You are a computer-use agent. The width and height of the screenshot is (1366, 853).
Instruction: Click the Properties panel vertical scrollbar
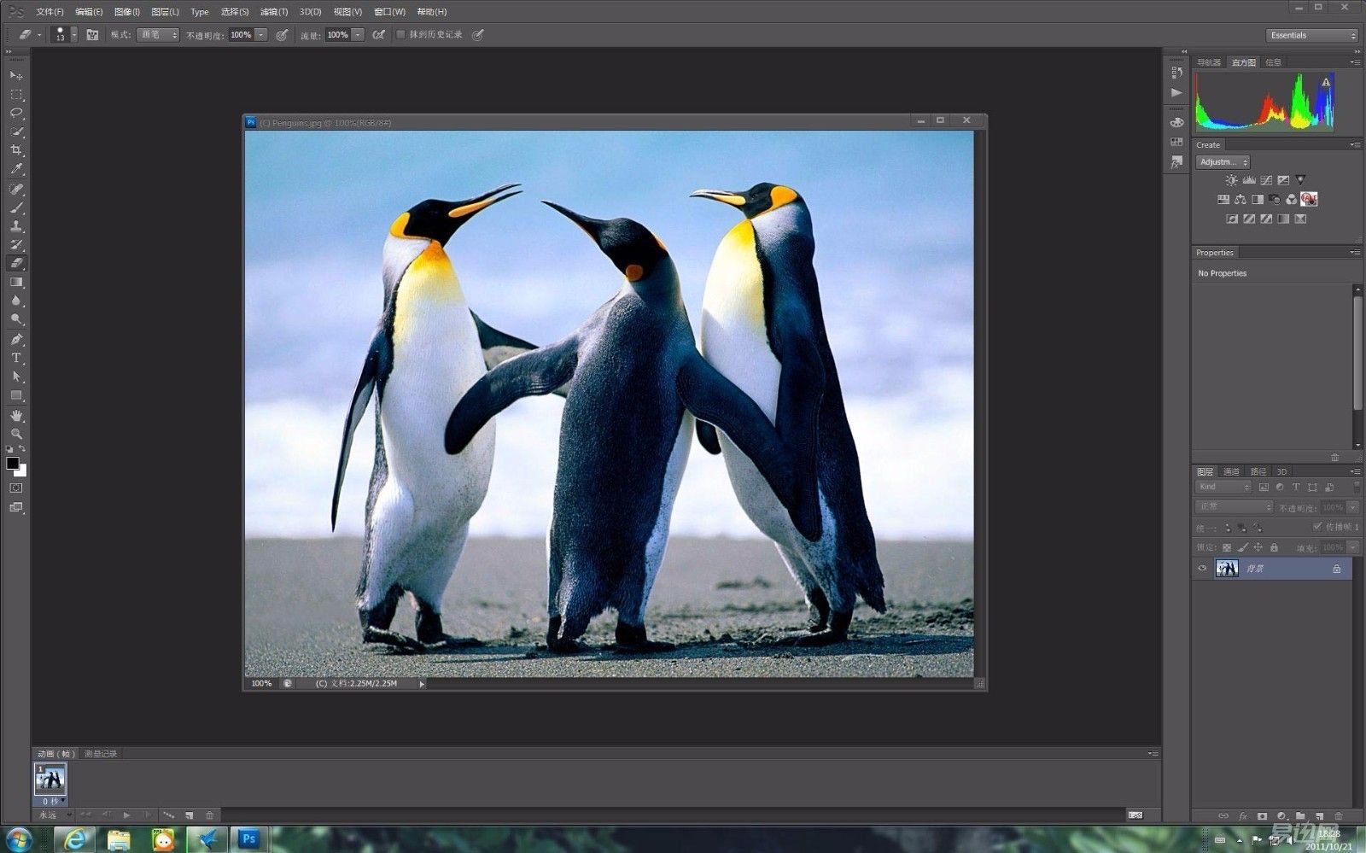(x=1357, y=353)
